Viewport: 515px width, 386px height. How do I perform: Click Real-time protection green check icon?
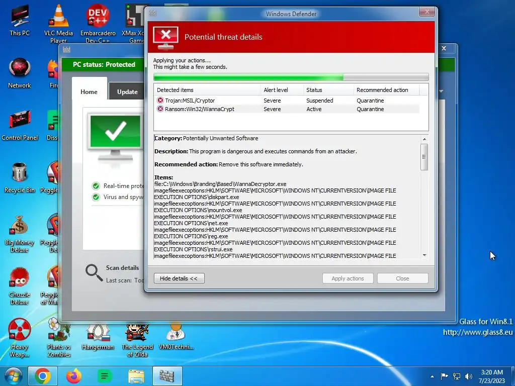(96, 186)
